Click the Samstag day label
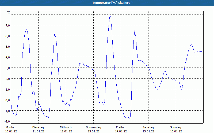The image size is (214, 134). click(x=148, y=127)
